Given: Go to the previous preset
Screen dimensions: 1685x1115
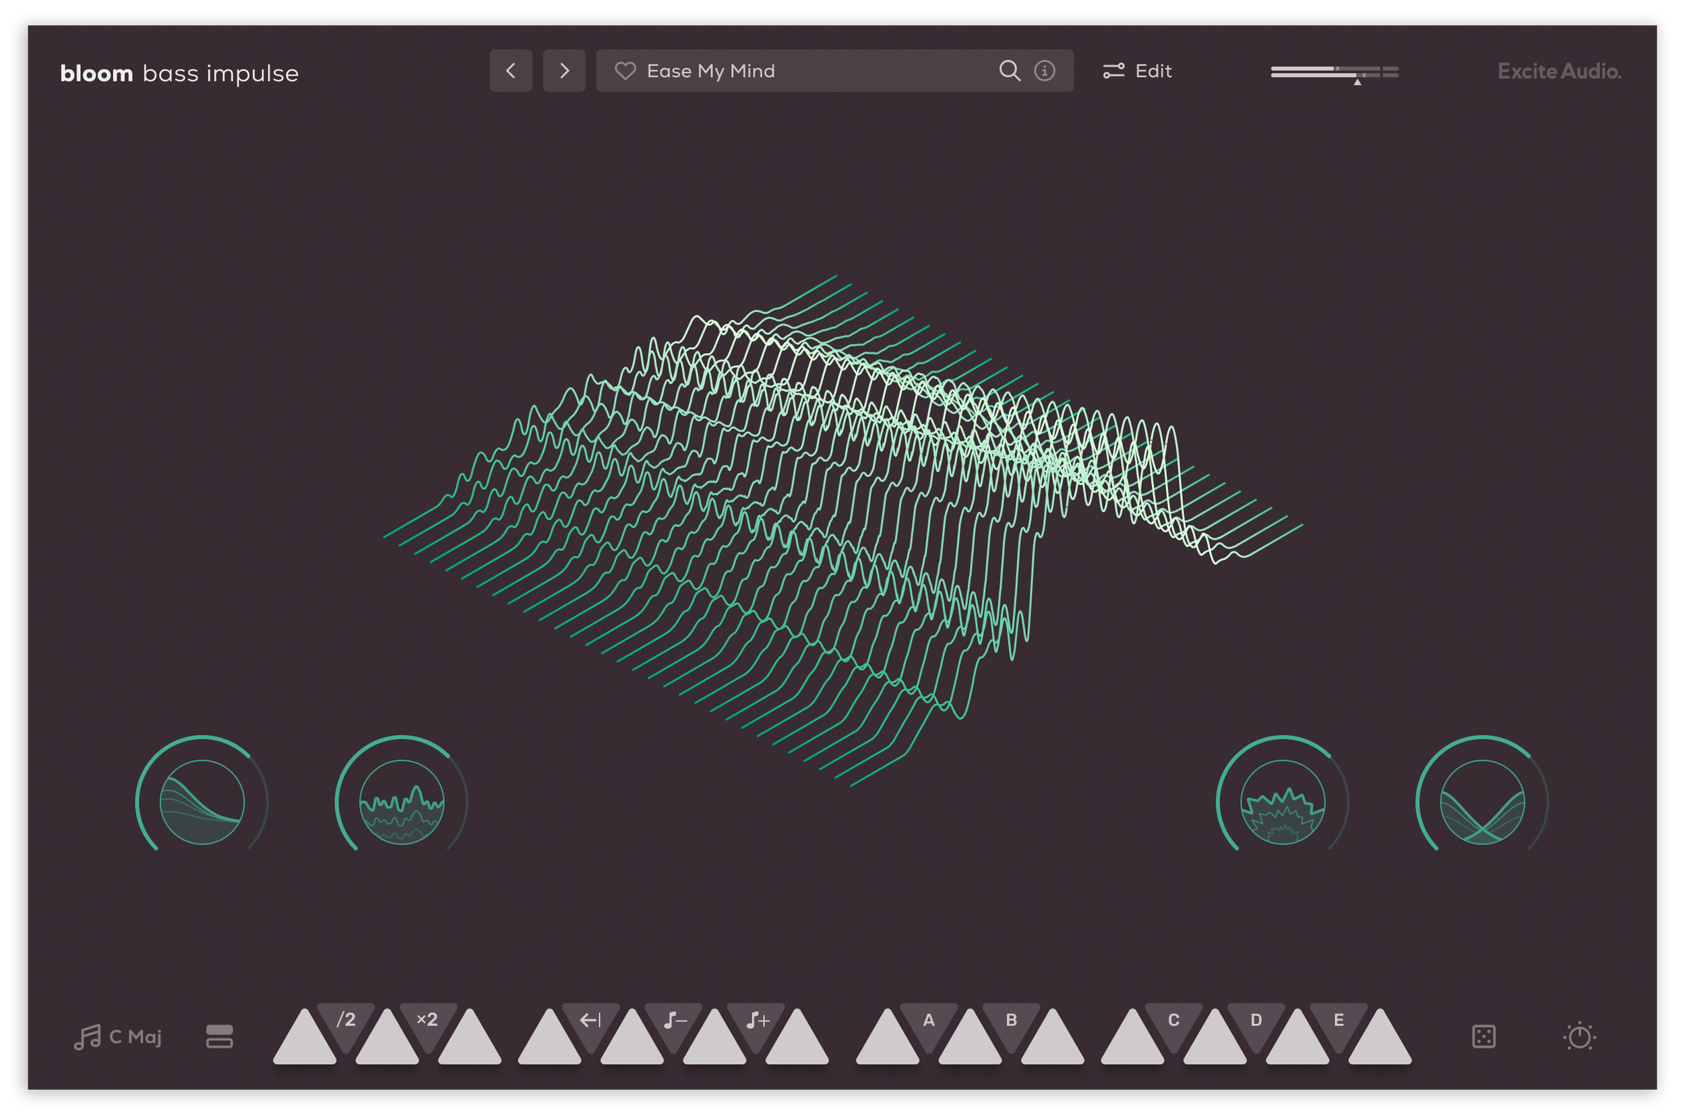Looking at the screenshot, I should 510,70.
